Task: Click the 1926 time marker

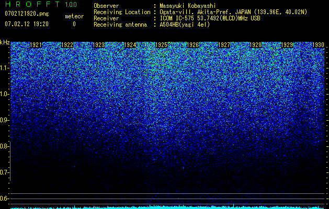Action: (193, 45)
